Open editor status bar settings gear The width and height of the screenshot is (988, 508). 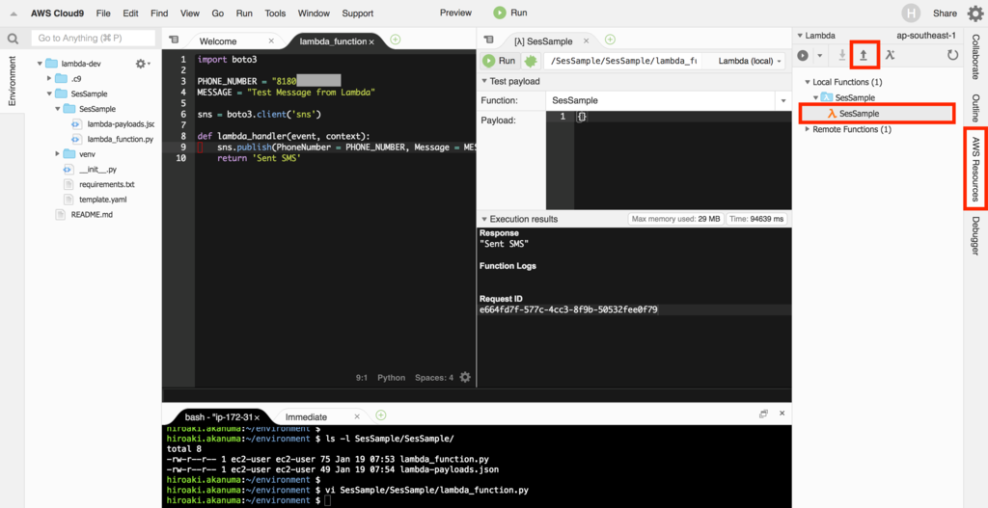[x=465, y=377]
